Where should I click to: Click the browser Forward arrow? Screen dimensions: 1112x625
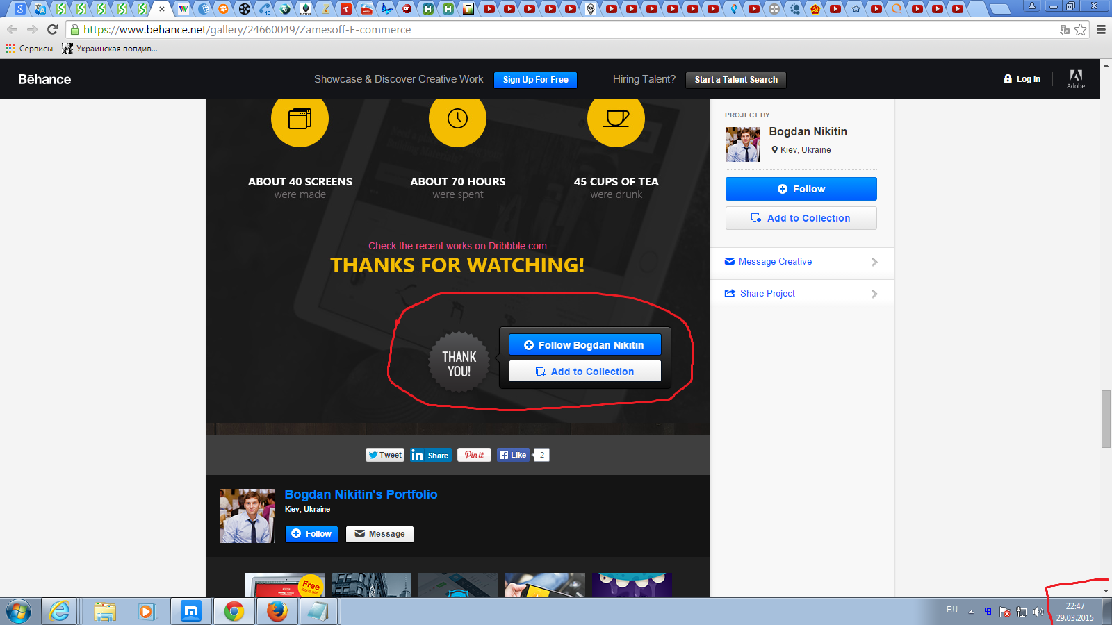pos(32,29)
